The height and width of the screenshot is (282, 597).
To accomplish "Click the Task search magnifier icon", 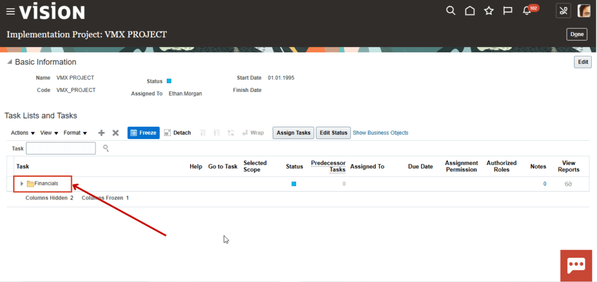I will 106,148.
